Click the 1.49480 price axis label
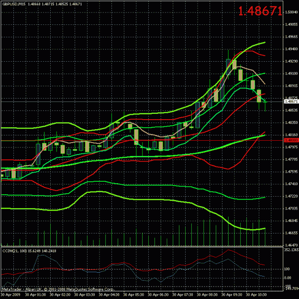 pyautogui.click(x=291, y=49)
